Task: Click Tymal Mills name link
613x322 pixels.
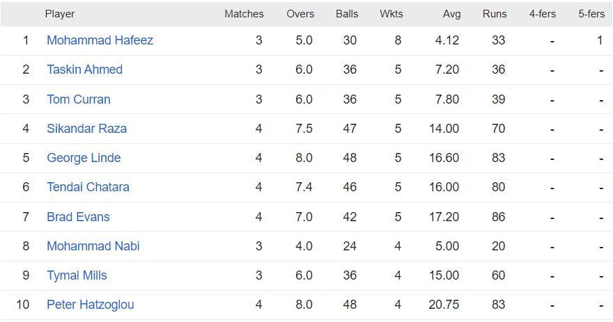Action: (x=77, y=275)
